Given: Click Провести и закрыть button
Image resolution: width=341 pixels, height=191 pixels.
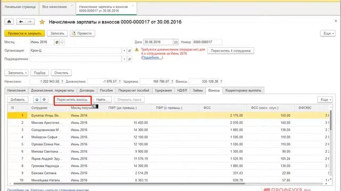Looking at the screenshot, I should coord(25,33).
